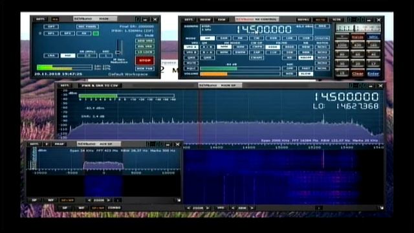Select FM mode
This screenshot has width=414, height=233.
click(x=240, y=38)
